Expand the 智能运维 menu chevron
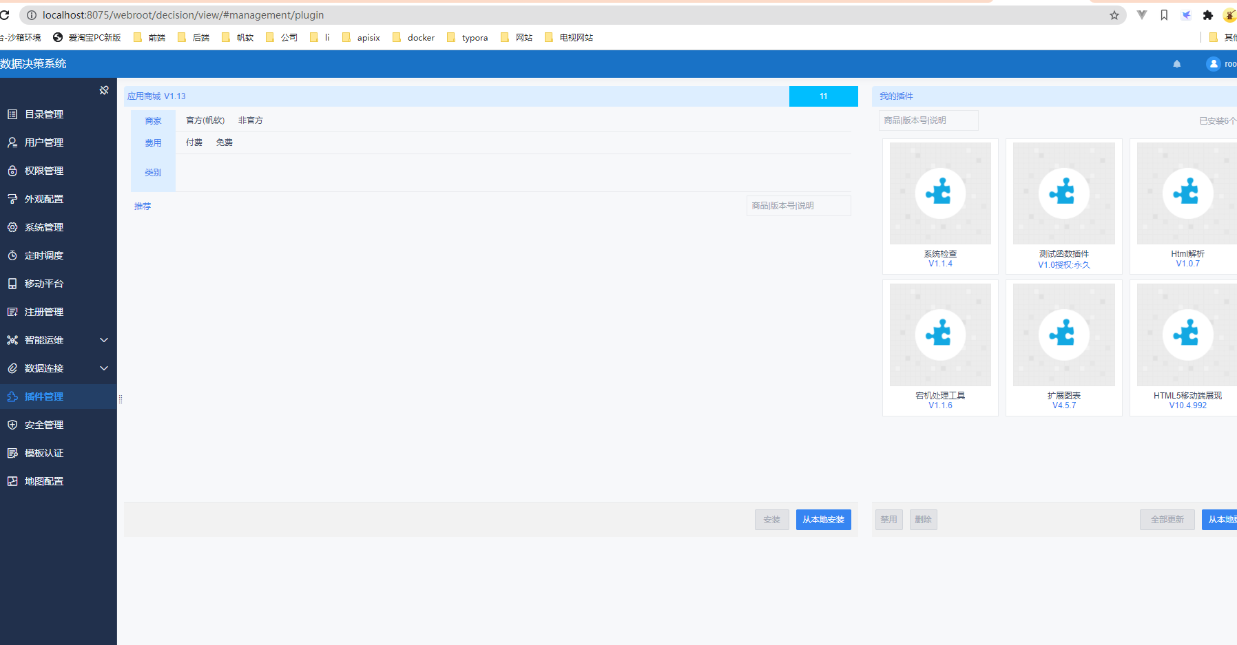 (104, 340)
